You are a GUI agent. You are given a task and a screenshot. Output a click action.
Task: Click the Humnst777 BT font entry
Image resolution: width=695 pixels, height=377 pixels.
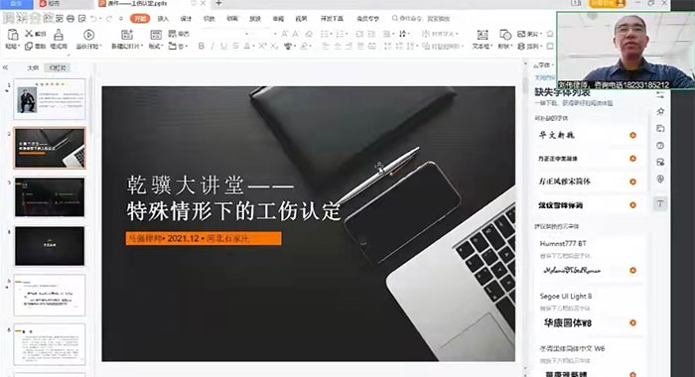(x=563, y=243)
